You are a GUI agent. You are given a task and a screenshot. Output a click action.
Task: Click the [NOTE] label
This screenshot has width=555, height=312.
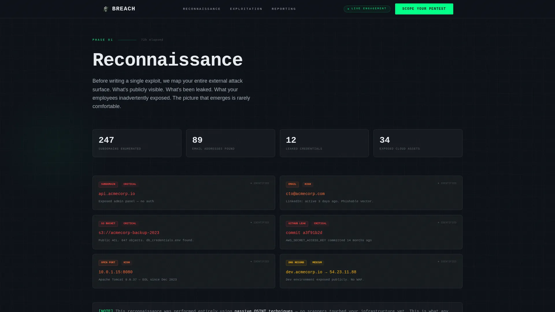tap(106, 311)
